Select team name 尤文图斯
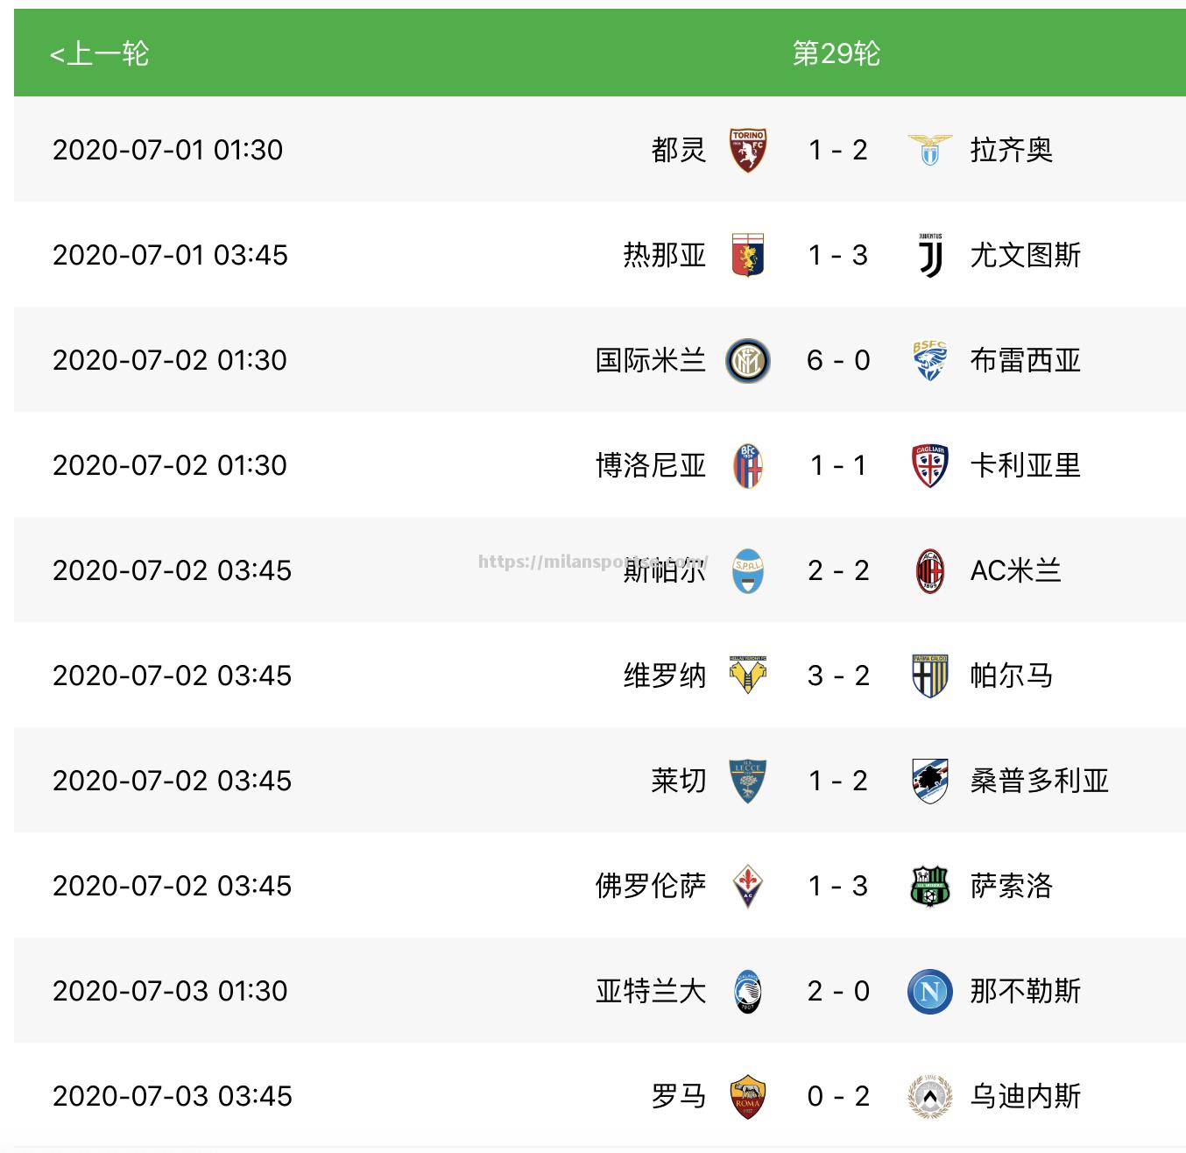Viewport: 1186px width, 1153px height. click(1025, 255)
